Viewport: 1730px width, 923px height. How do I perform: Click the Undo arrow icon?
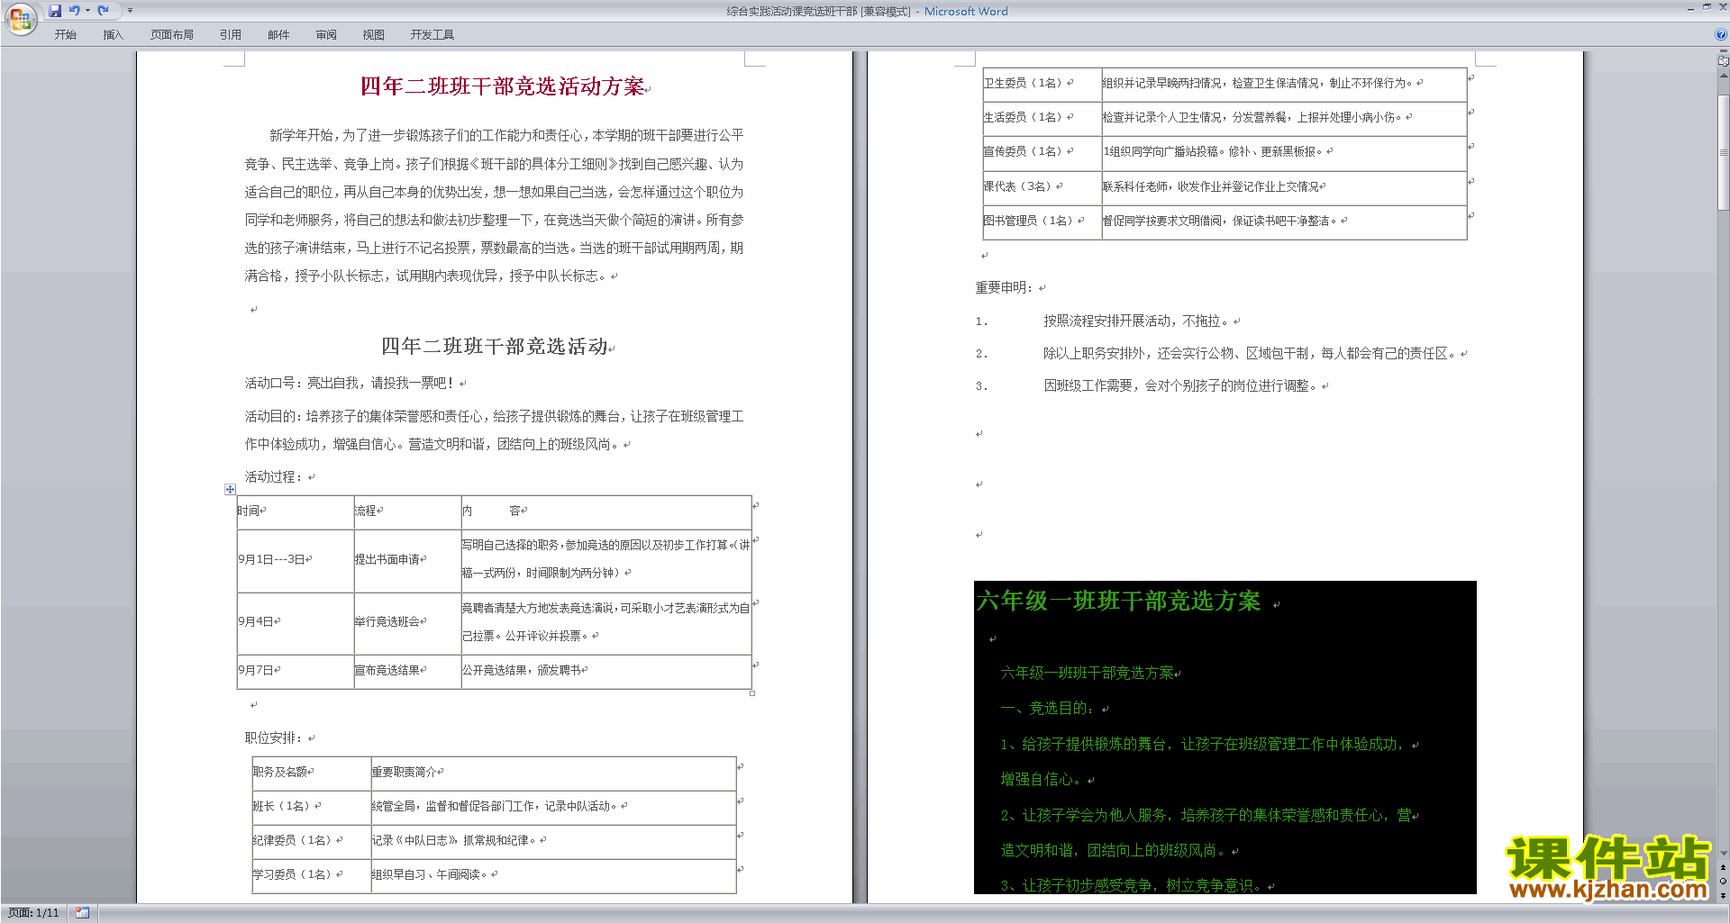tap(75, 11)
